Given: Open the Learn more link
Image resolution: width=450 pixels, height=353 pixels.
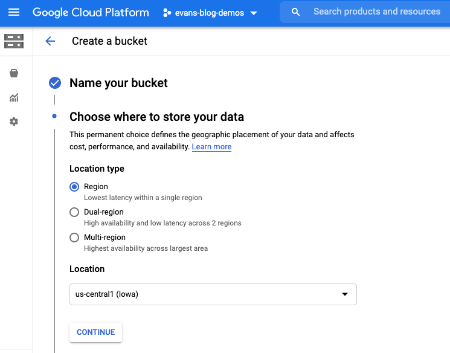Looking at the screenshot, I should tap(211, 147).
